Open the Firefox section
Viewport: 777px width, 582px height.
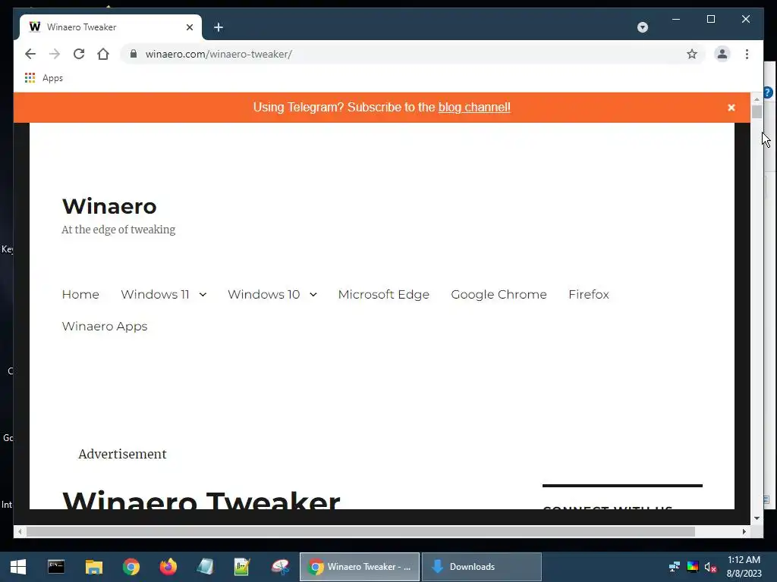589,295
